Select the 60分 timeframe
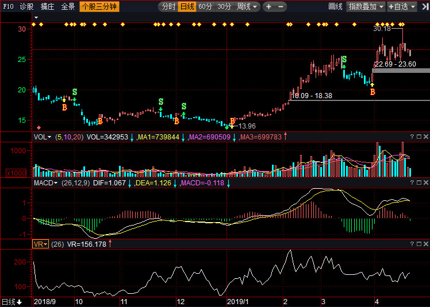The image size is (430, 307). click(205, 6)
